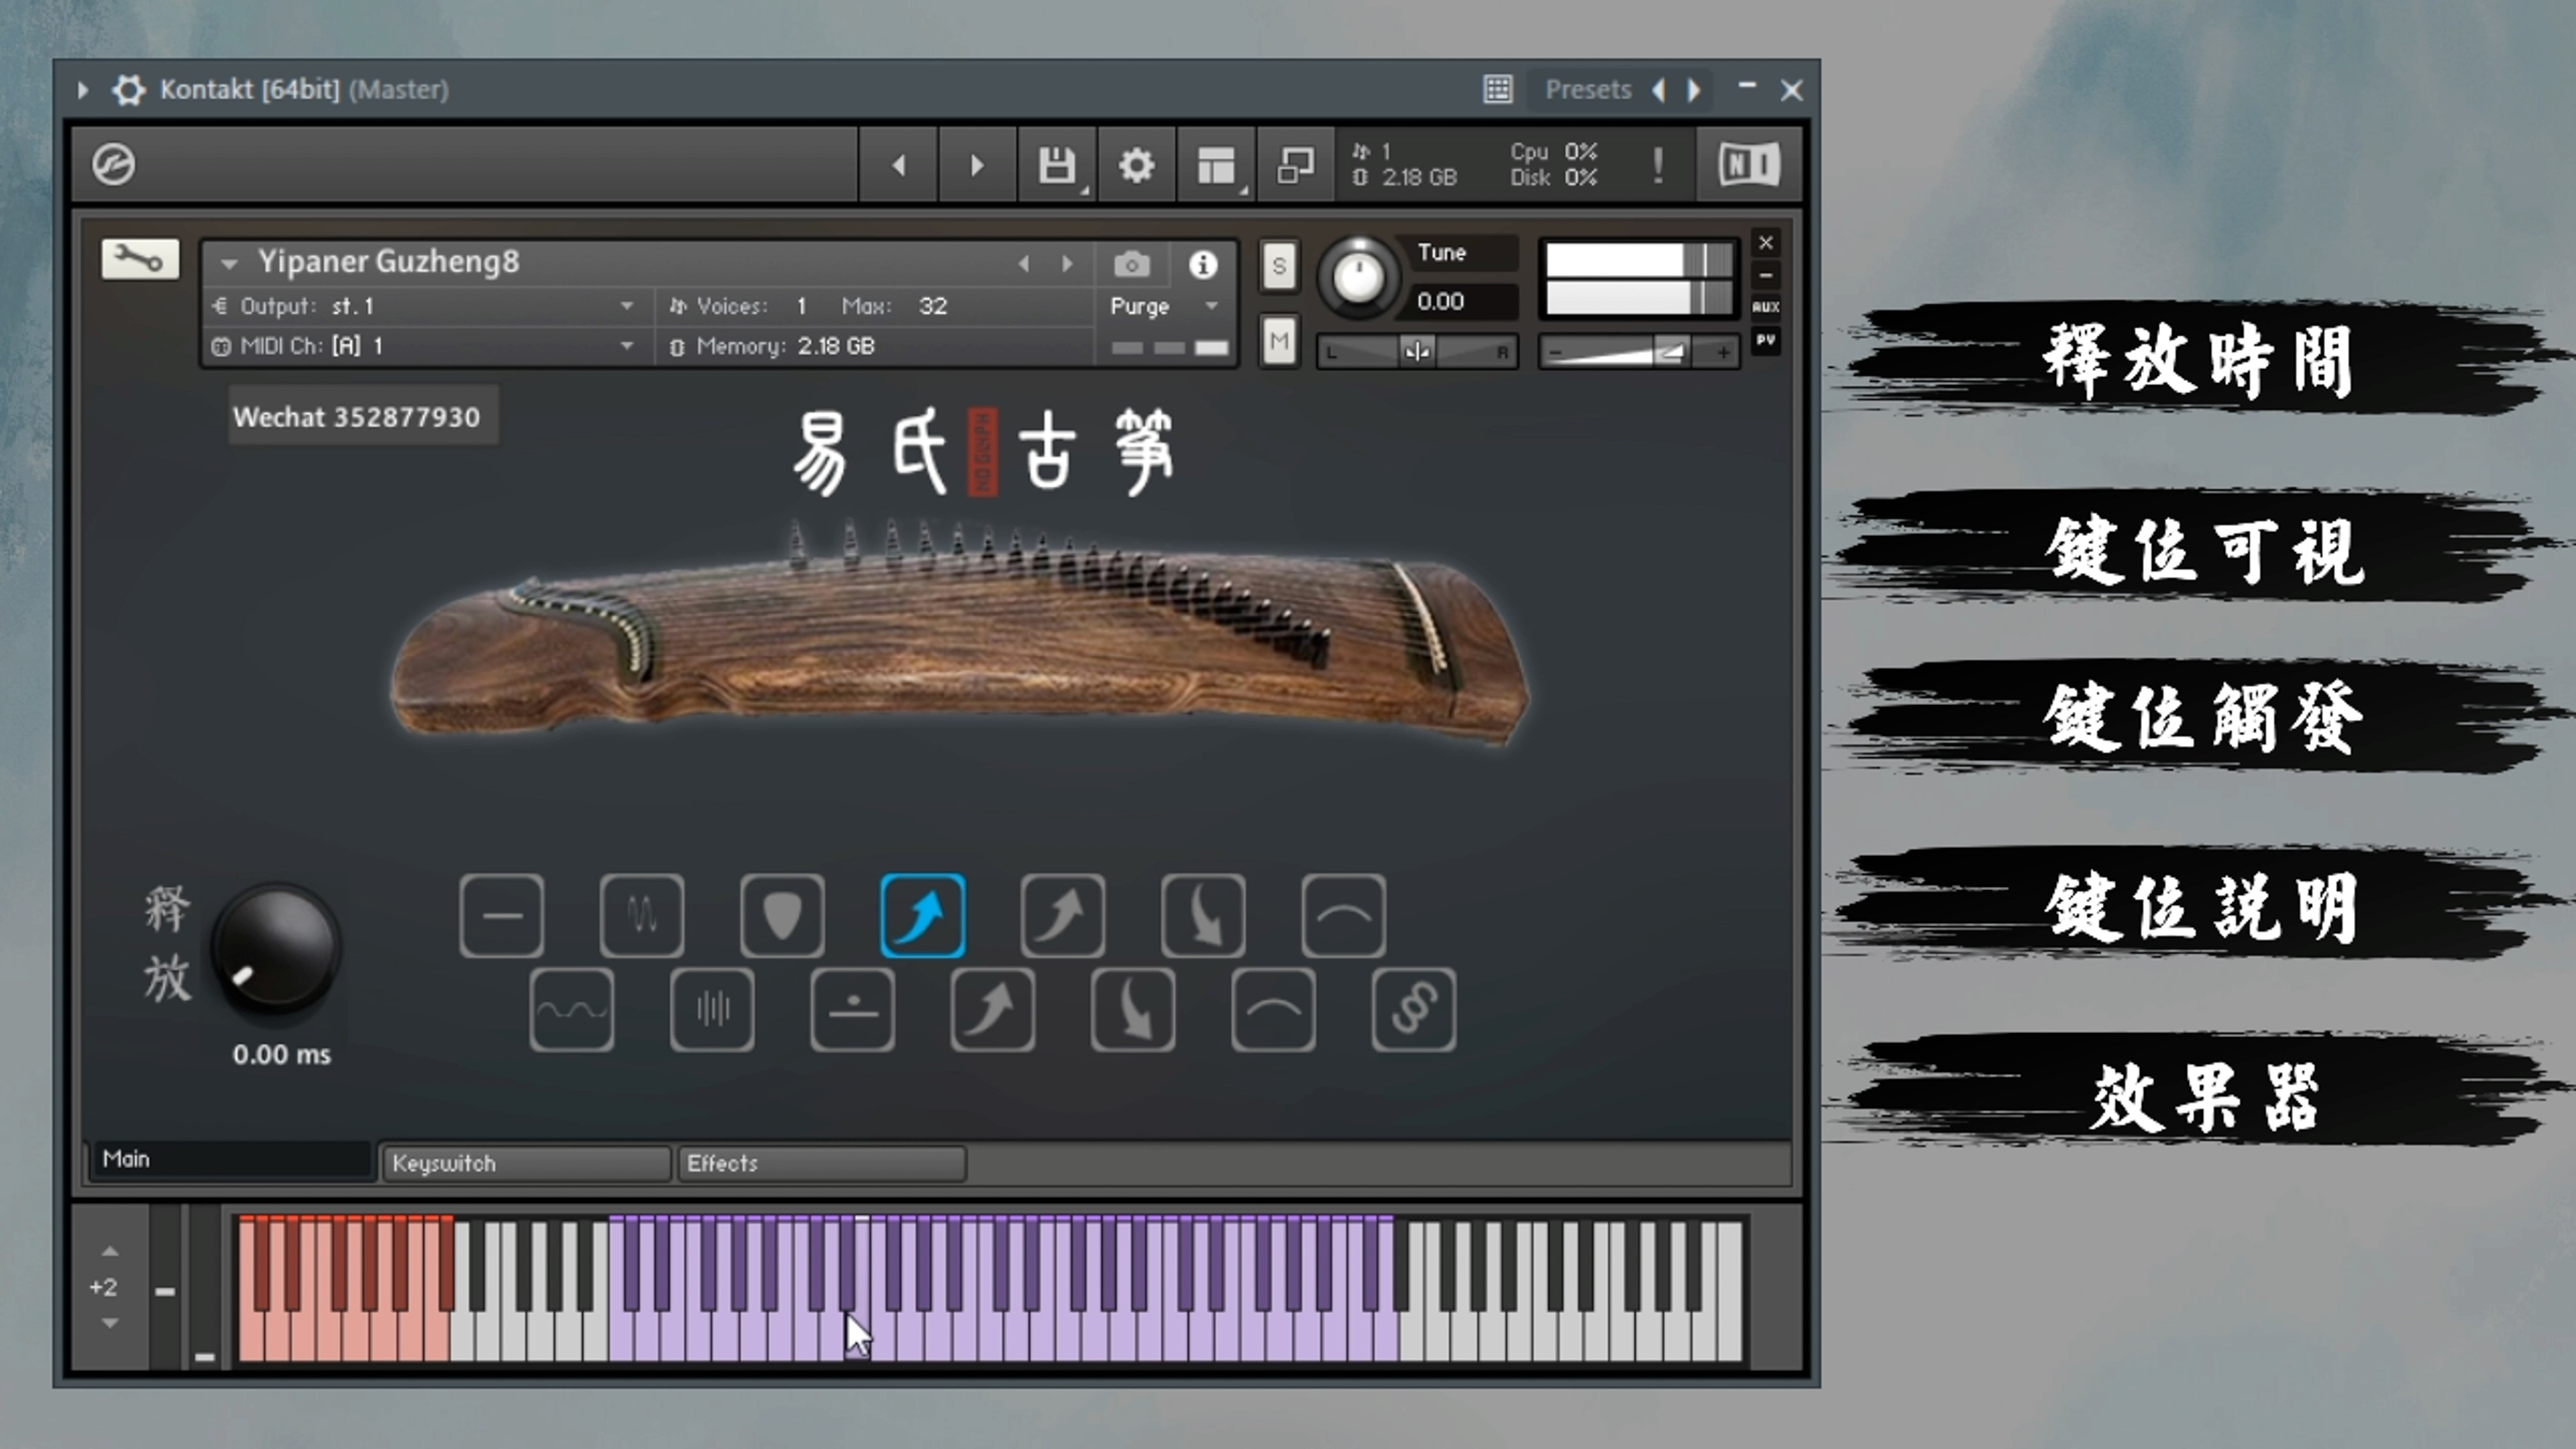Select the arc articulation in lower row

coord(1273,1009)
